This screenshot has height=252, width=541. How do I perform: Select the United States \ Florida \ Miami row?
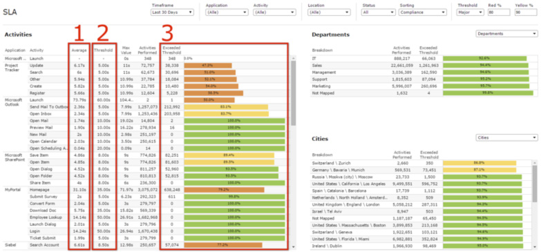click(421, 239)
